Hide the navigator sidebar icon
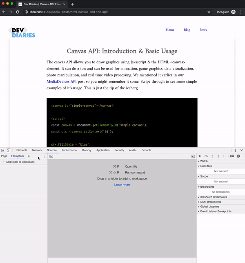This screenshot has width=245, height=263. pos(51,156)
